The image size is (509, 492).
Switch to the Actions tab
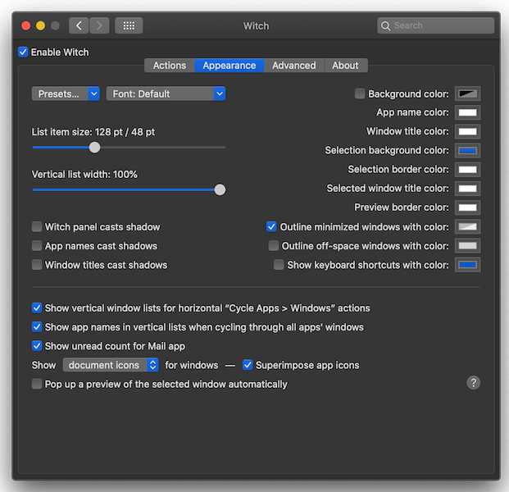[x=170, y=66]
